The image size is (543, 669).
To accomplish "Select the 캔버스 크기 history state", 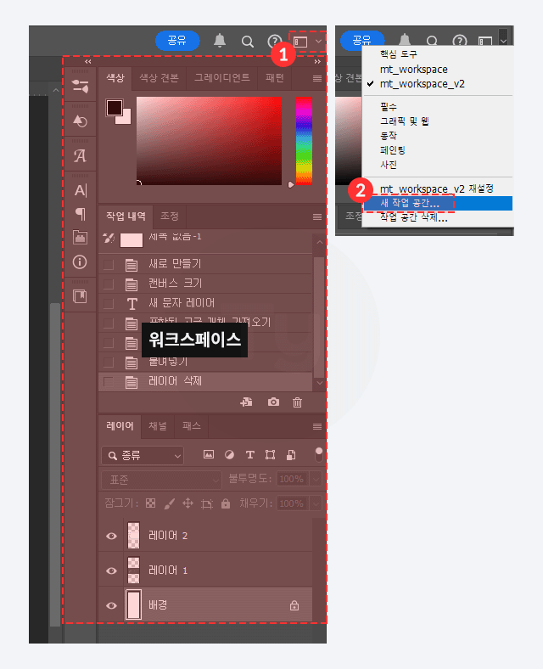I will click(206, 284).
